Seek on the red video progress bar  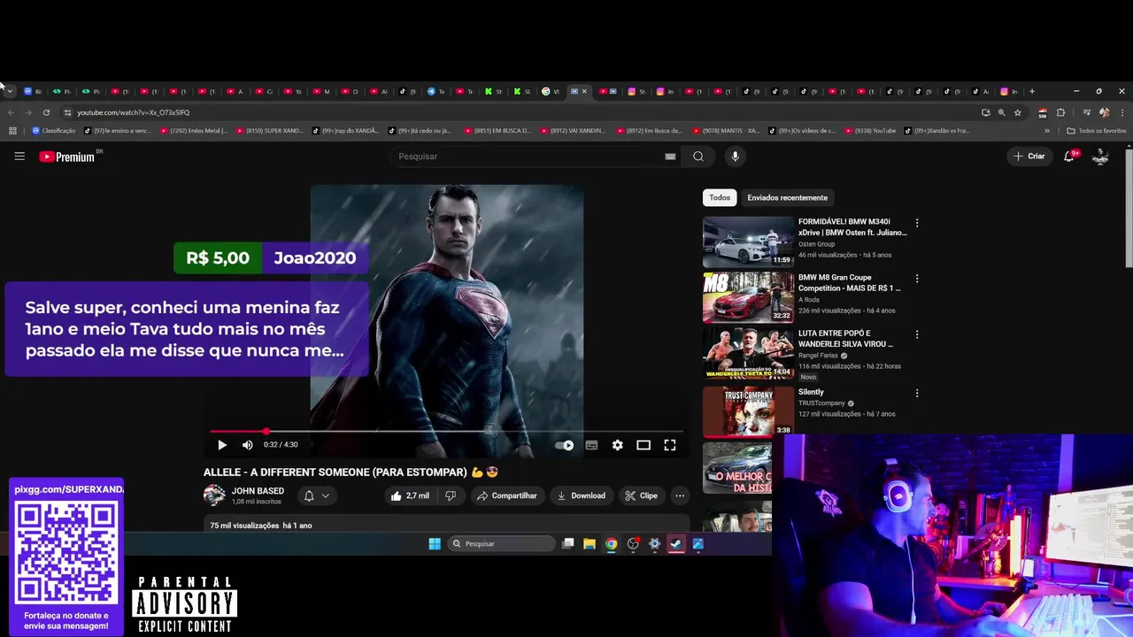[x=447, y=432]
